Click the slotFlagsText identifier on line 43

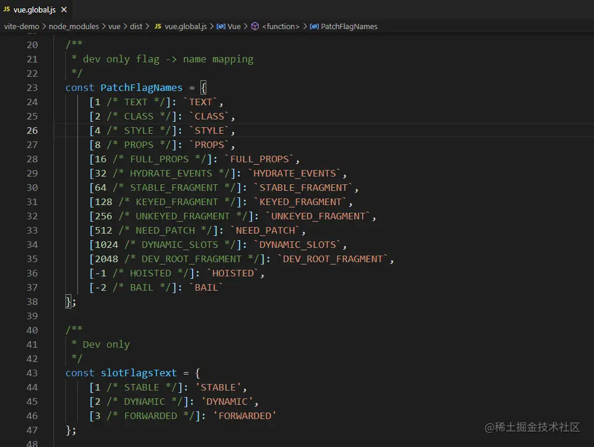click(139, 373)
